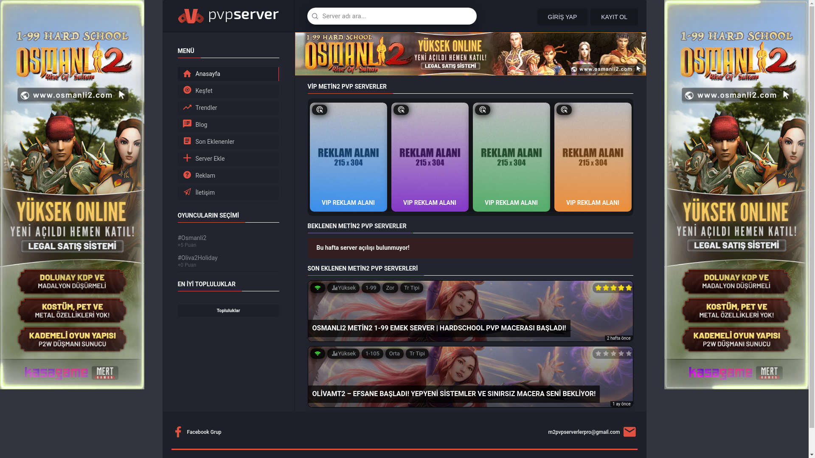Image resolution: width=815 pixels, height=458 pixels.
Task: Click 'Bu hafta server açılışı bulunmuyor!' notice
Action: point(470,248)
